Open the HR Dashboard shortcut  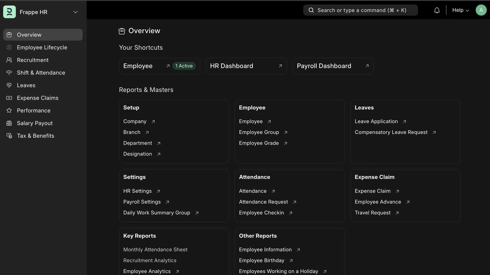(246, 66)
